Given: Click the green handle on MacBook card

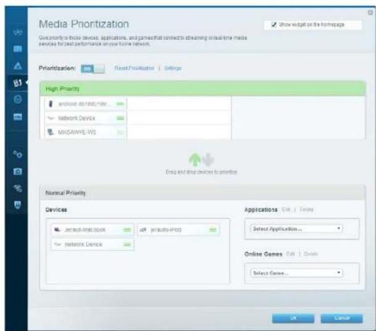Looking at the screenshot, I should pyautogui.click(x=127, y=230).
